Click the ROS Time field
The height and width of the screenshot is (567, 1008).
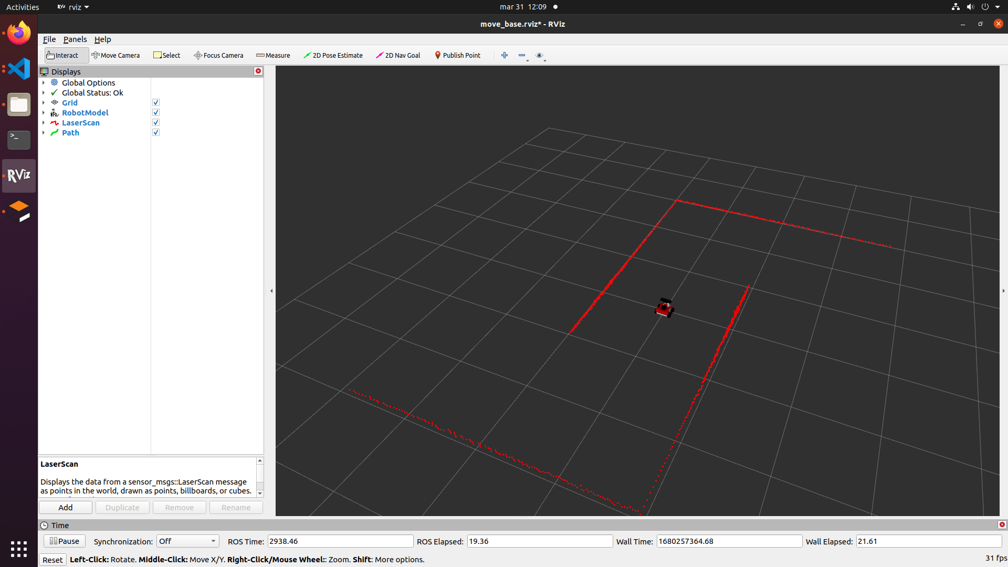click(x=340, y=541)
